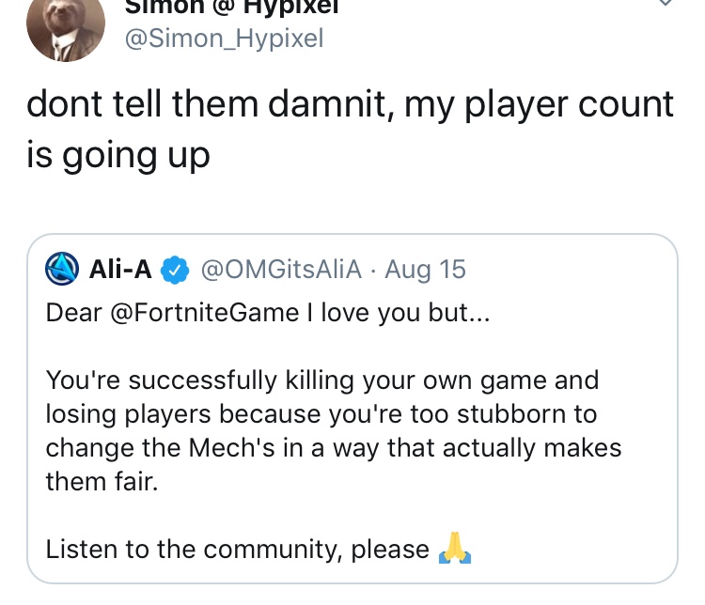Click "You're successfully killing your own game" line
The image size is (705, 605).
tap(321, 381)
